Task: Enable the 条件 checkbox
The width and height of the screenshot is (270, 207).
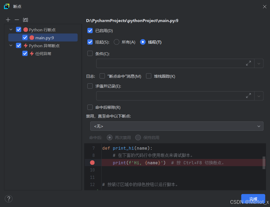Action: point(90,54)
